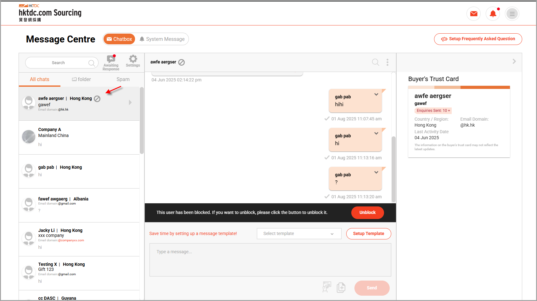This screenshot has height=301, width=537.
Task: Open the Awaiting Response filter
Action: pyautogui.click(x=111, y=63)
